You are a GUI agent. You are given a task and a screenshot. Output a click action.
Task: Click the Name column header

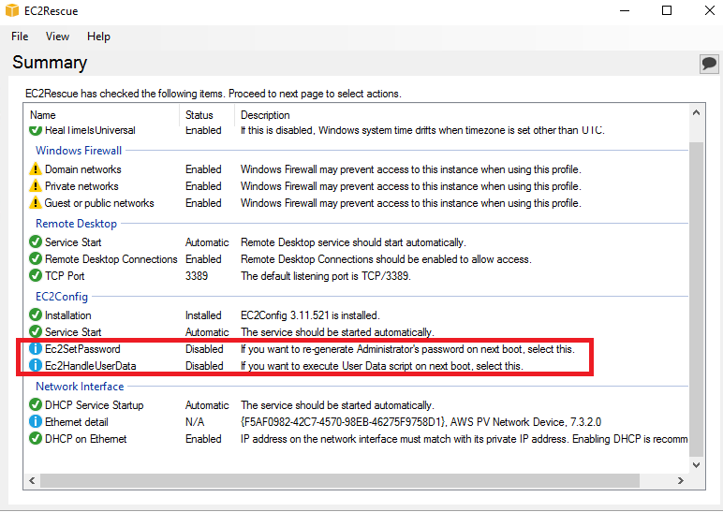pyautogui.click(x=101, y=115)
